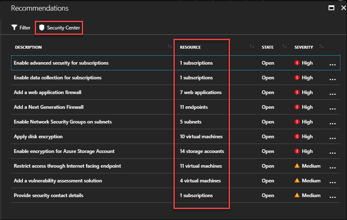Open ellipsis menu for Next Generation Firewall

click(x=332, y=109)
